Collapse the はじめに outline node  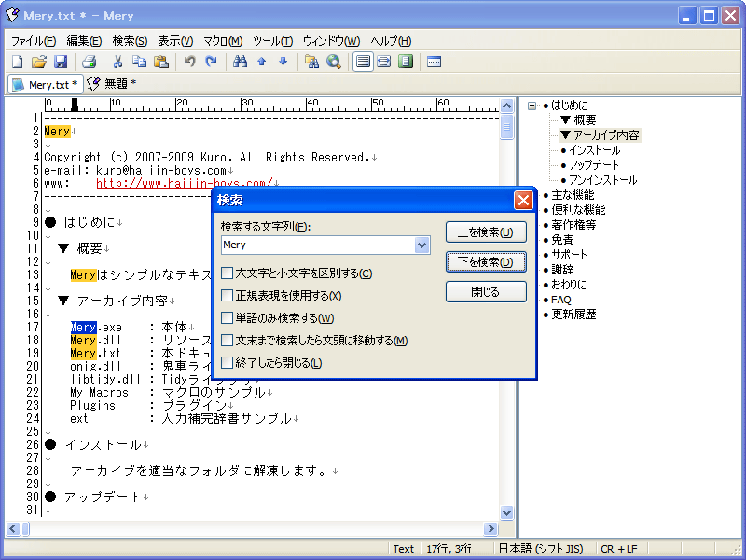[532, 105]
